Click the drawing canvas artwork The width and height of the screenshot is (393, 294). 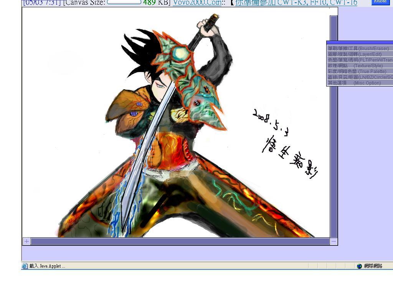(x=176, y=122)
